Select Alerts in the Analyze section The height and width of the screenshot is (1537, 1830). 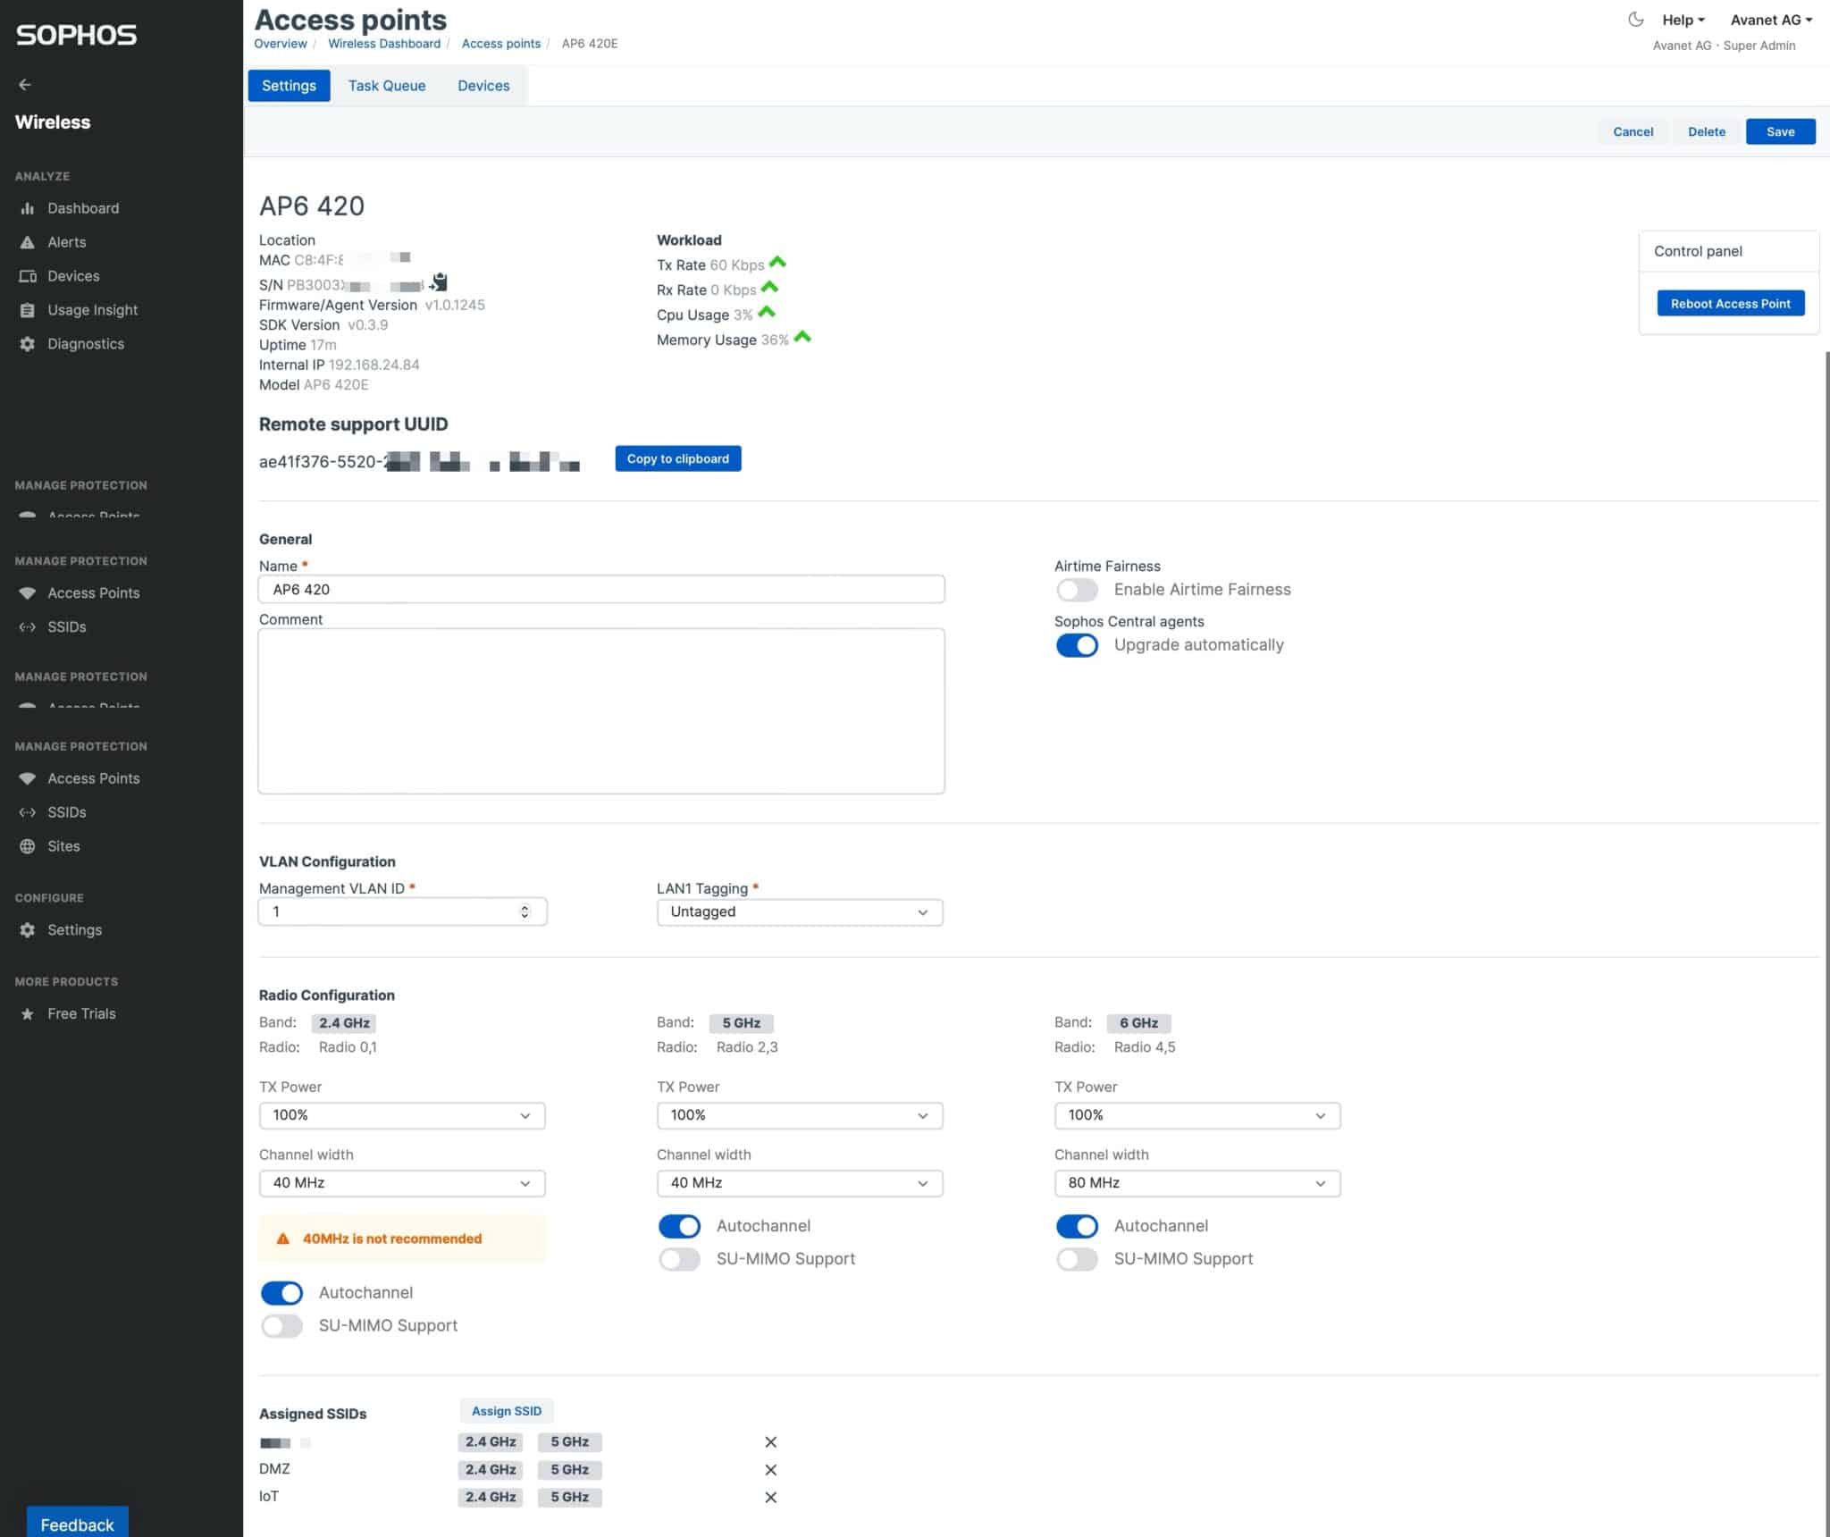tap(67, 241)
